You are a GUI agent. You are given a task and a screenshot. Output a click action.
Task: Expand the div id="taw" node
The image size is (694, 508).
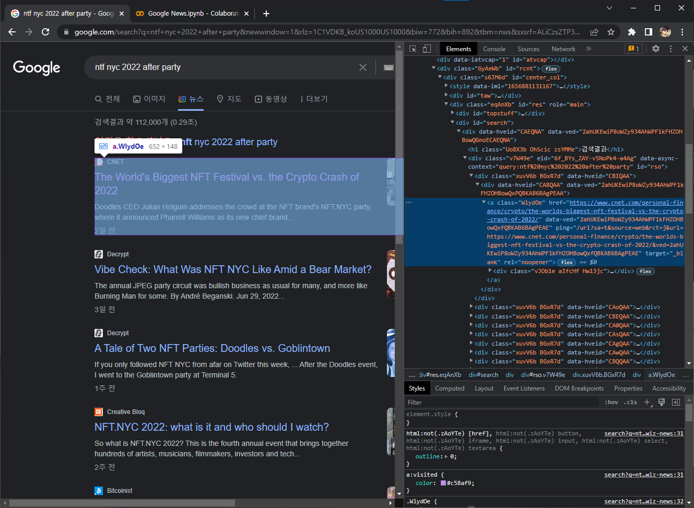pos(446,96)
